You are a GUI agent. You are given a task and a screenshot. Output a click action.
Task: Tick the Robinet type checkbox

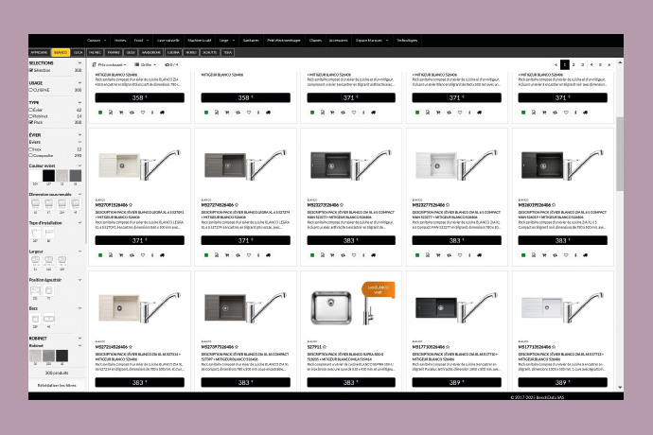click(x=31, y=116)
